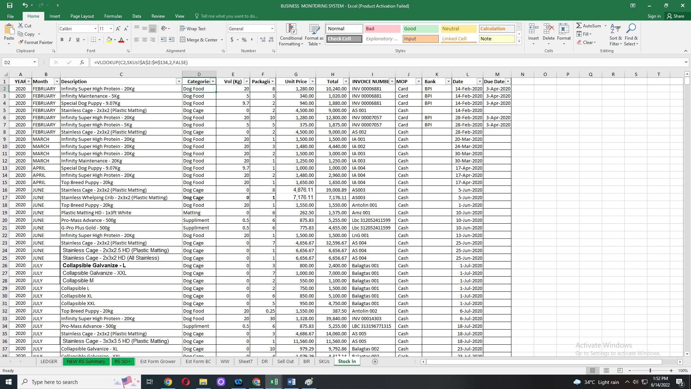
Task: Open the General number format dropdown
Action: tap(272, 28)
